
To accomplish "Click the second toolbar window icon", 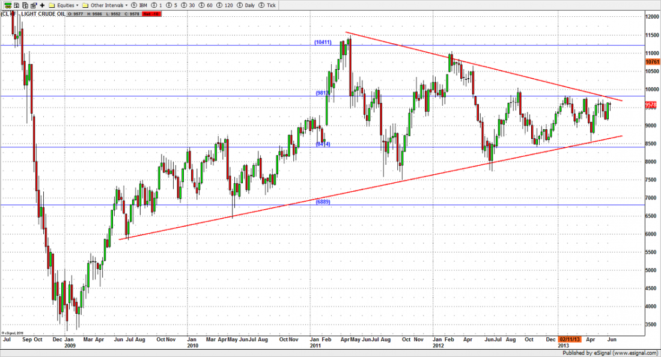I will [x=16, y=5].
